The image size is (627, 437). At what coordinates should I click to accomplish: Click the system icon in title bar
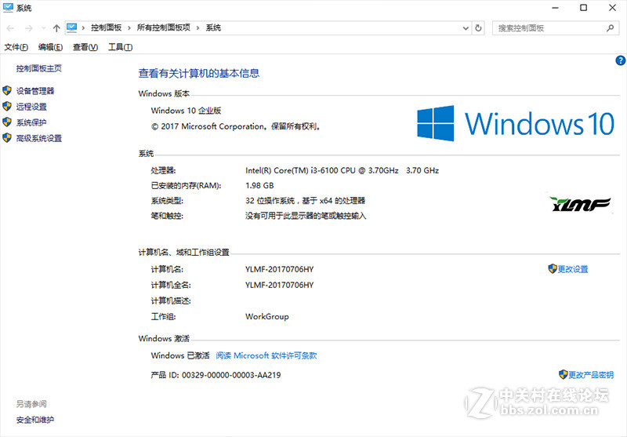8,8
